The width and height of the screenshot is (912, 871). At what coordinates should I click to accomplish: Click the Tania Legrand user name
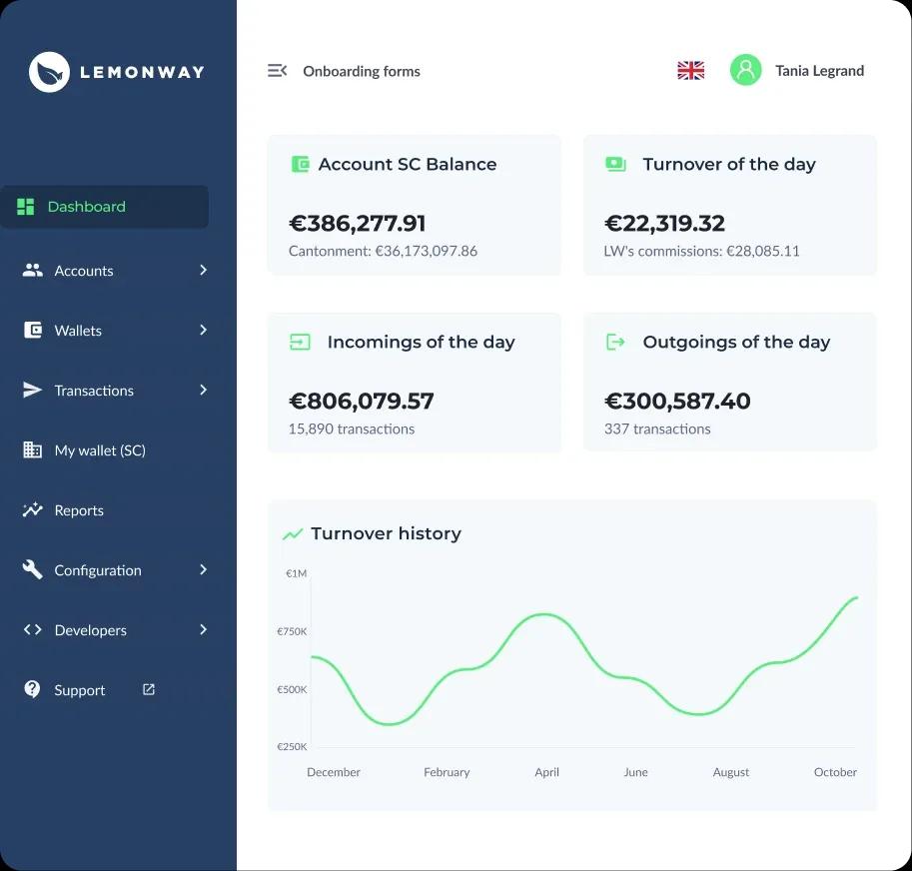click(819, 71)
